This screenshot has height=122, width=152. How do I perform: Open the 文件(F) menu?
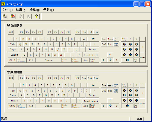pyautogui.click(x=7, y=10)
